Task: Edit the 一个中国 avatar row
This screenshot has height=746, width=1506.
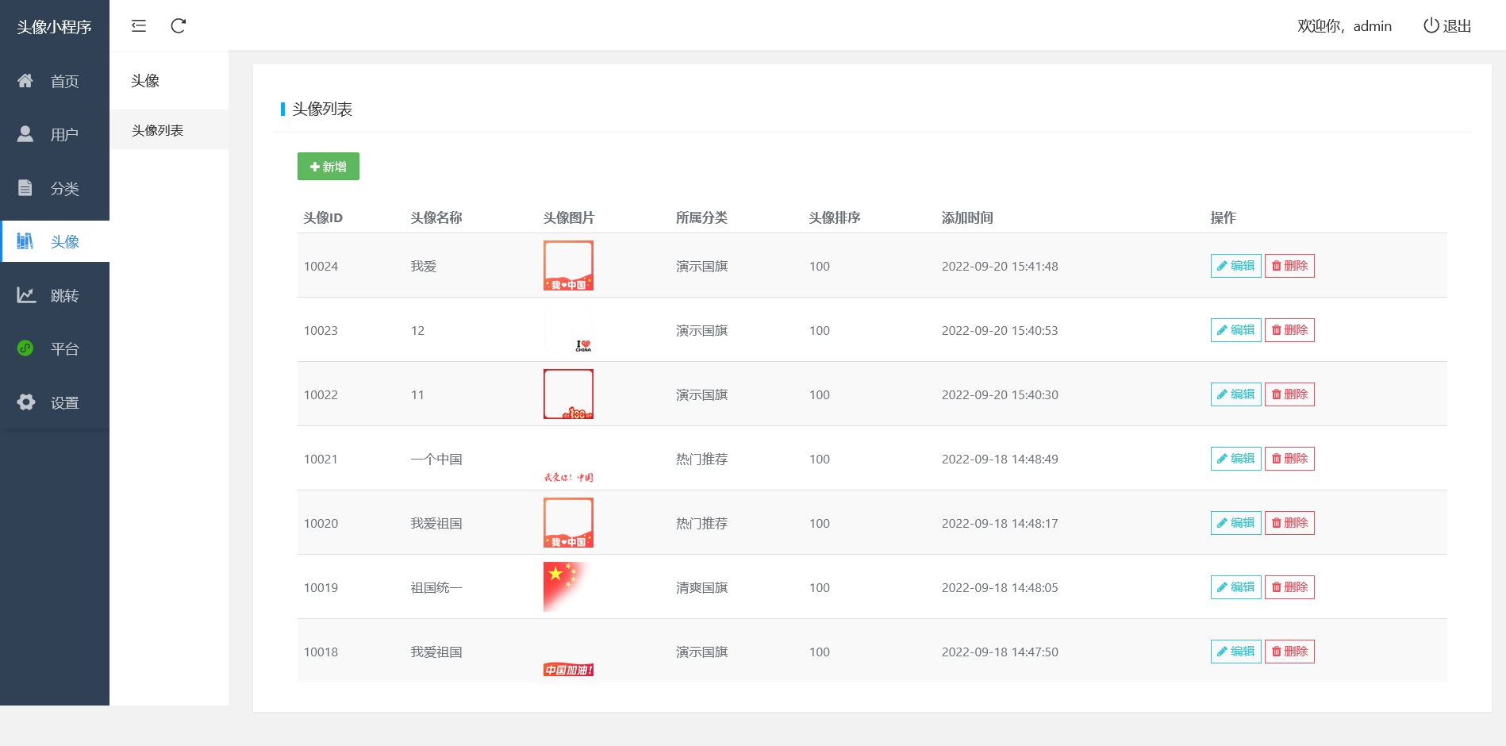Action: pyautogui.click(x=1235, y=459)
